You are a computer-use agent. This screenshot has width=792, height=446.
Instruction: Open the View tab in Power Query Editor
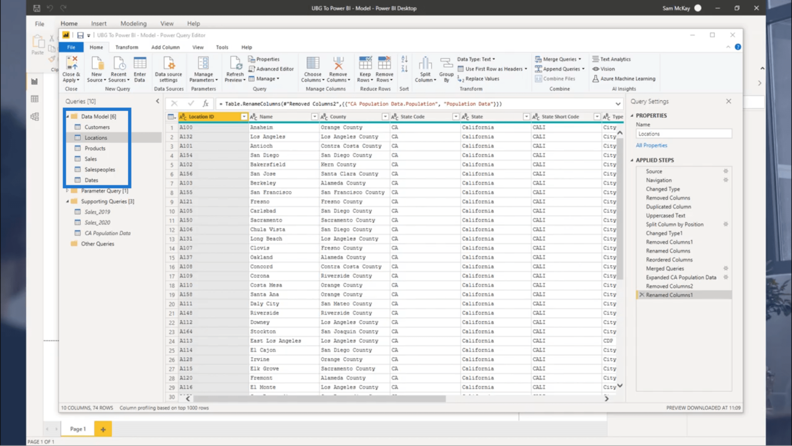pos(198,47)
